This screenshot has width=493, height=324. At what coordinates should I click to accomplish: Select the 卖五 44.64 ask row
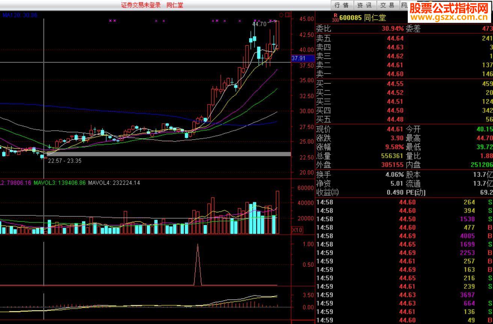coord(404,38)
